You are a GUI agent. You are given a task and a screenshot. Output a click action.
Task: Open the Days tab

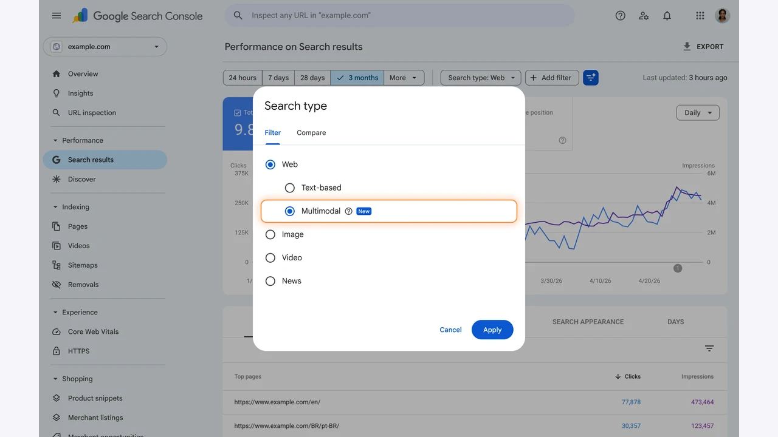pos(676,322)
